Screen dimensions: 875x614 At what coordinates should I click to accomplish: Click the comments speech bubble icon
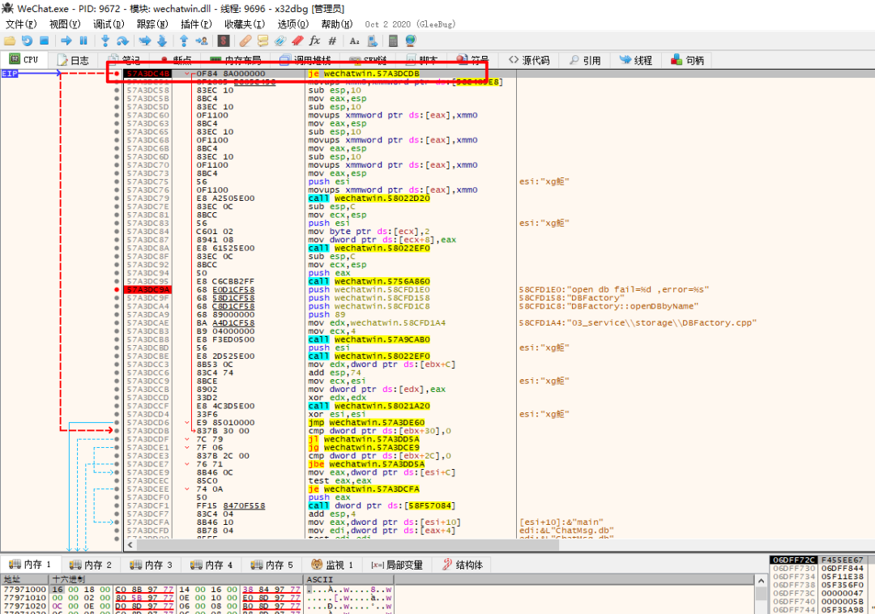(262, 41)
